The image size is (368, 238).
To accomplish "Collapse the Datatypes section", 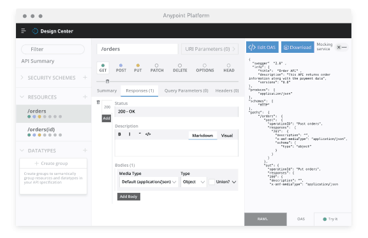I will pyautogui.click(x=22, y=150).
